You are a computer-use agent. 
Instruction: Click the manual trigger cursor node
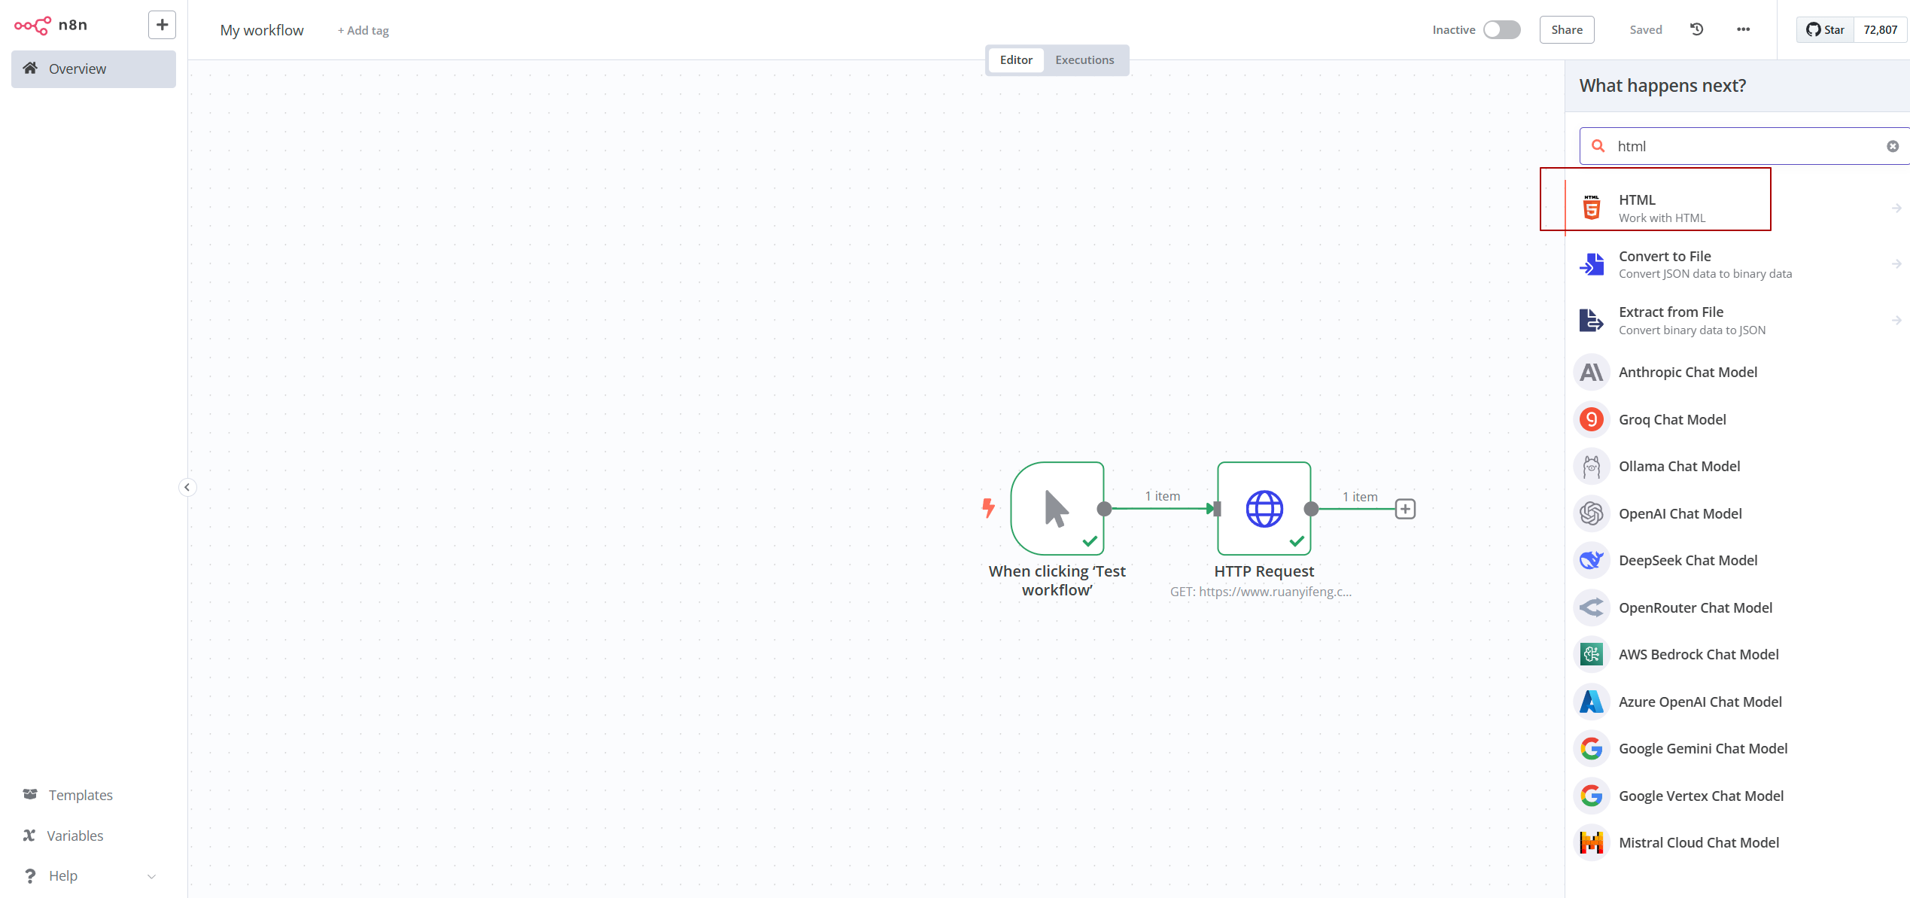[x=1057, y=509]
